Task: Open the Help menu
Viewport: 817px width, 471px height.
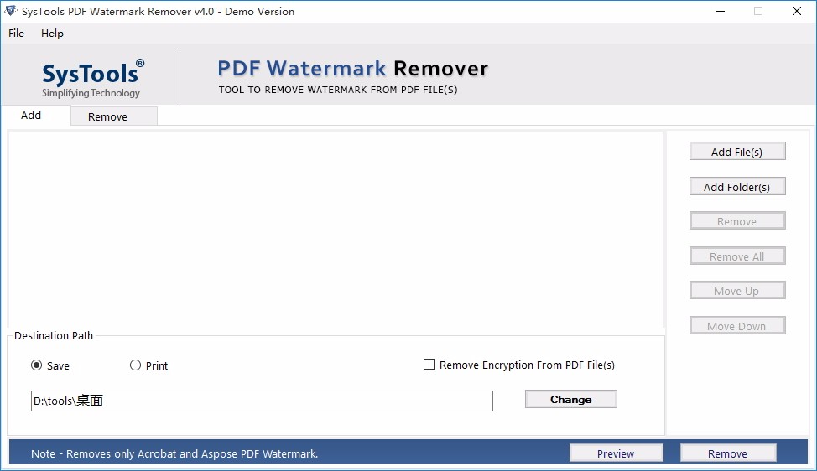Action: (x=52, y=34)
